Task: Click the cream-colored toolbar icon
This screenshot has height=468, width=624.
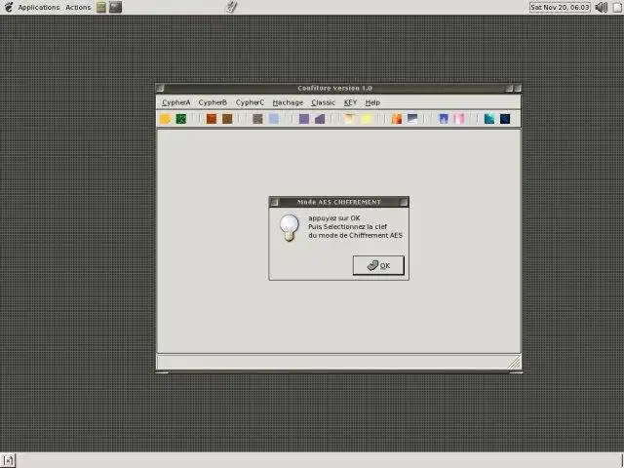Action: 349,119
